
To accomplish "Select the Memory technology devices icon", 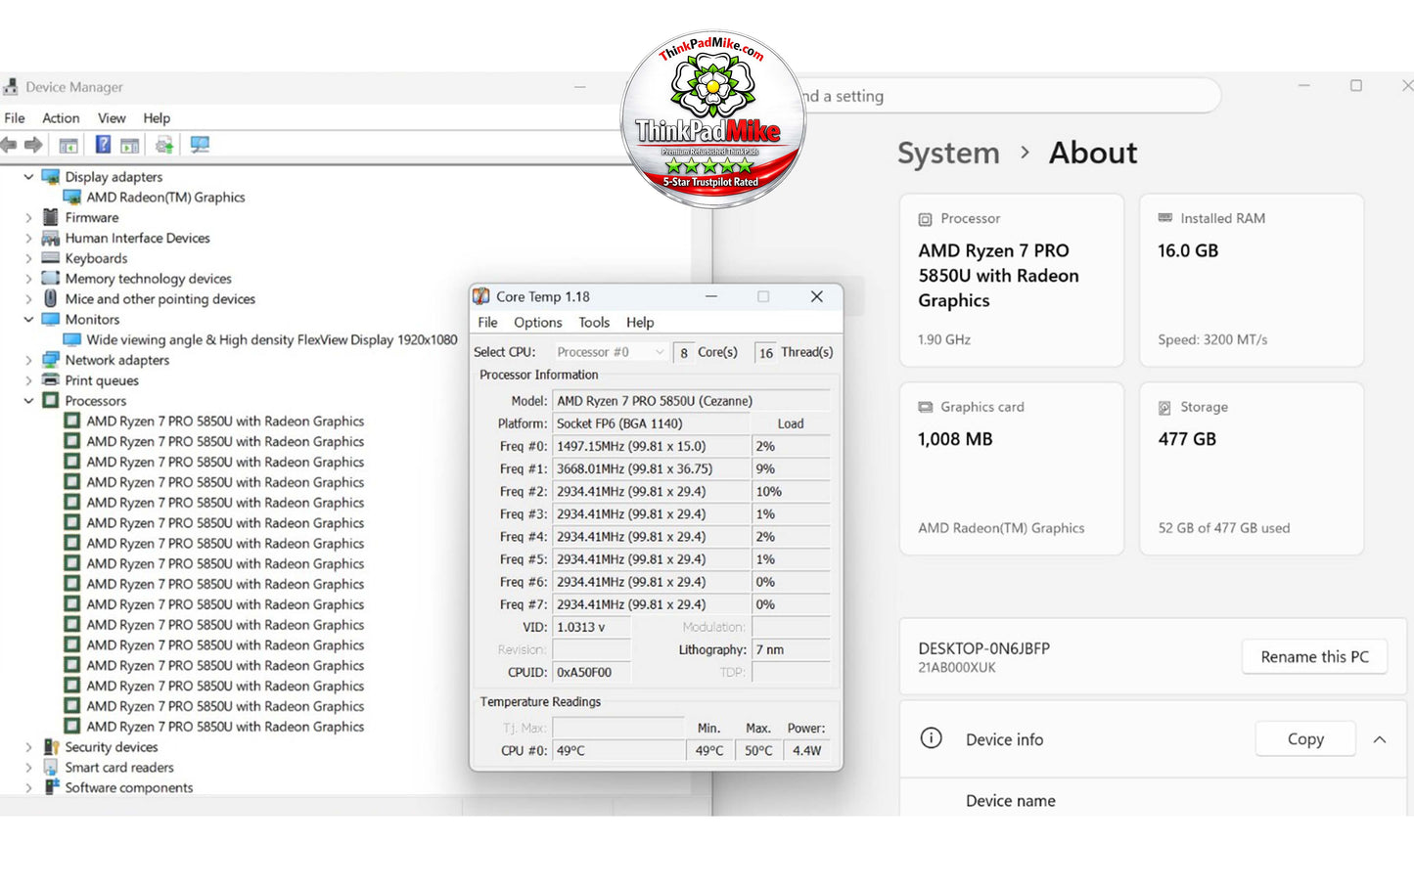I will (x=51, y=279).
